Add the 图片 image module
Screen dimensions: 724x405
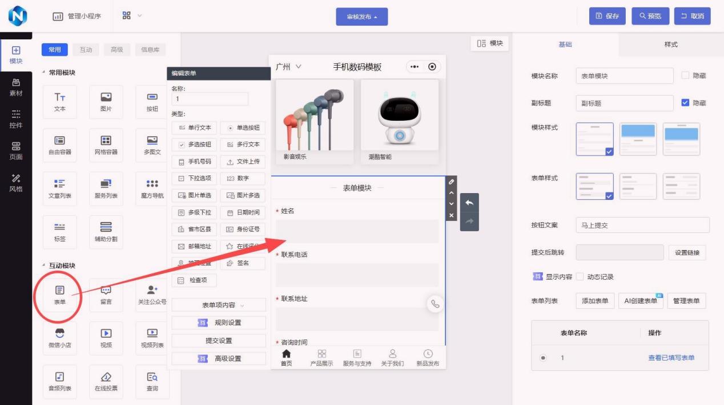click(x=106, y=101)
